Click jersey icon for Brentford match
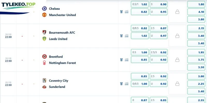 pos(121,60)
